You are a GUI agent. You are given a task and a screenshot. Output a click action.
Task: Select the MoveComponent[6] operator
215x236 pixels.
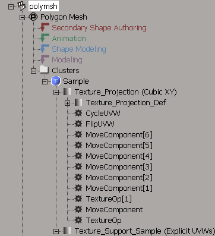point(119,135)
